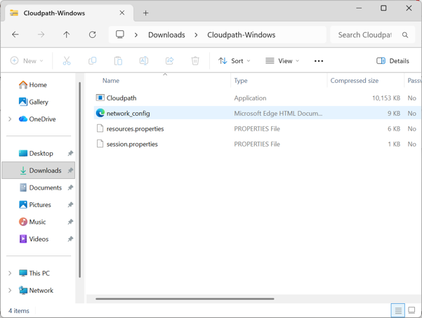Go up one folder level
Viewport: 422px width, 318px height.
[67, 34]
